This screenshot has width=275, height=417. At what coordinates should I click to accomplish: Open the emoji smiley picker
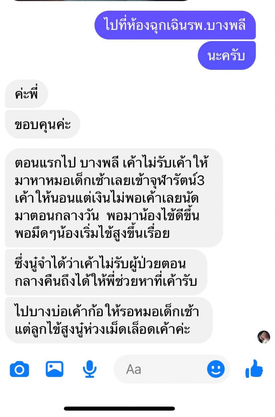click(x=216, y=369)
